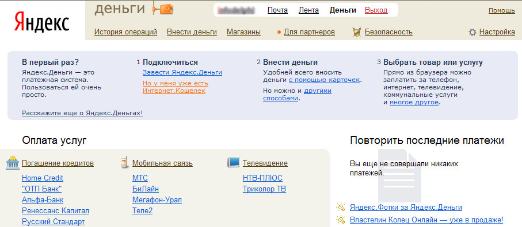522x227 pixels.
Task: Choose БиЛайн mobile payment
Action: pyautogui.click(x=146, y=189)
